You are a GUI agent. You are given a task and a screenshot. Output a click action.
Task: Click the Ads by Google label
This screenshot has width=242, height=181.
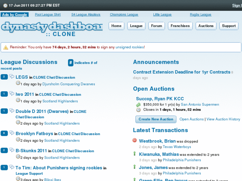click(x=15, y=15)
